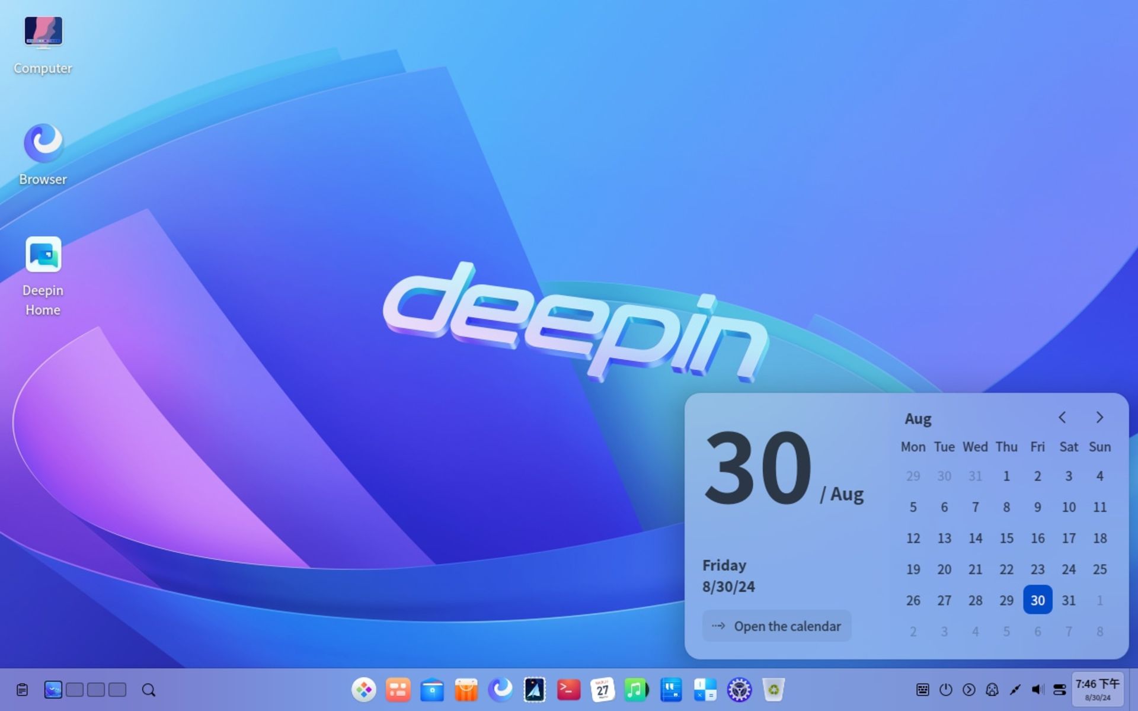Select August 31 in the calendar grid
The height and width of the screenshot is (711, 1138).
[1069, 600]
